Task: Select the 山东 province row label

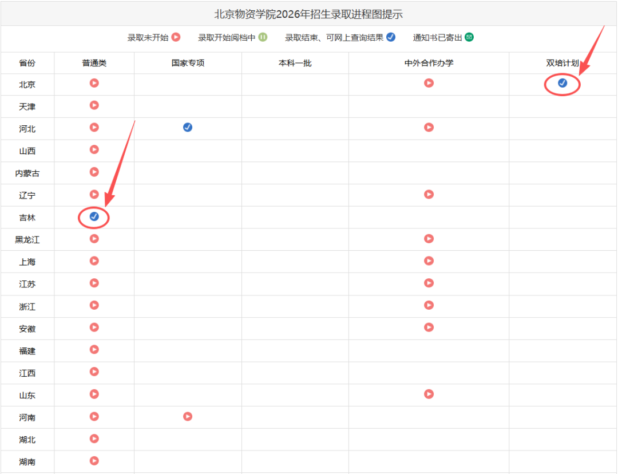Action: click(x=27, y=396)
